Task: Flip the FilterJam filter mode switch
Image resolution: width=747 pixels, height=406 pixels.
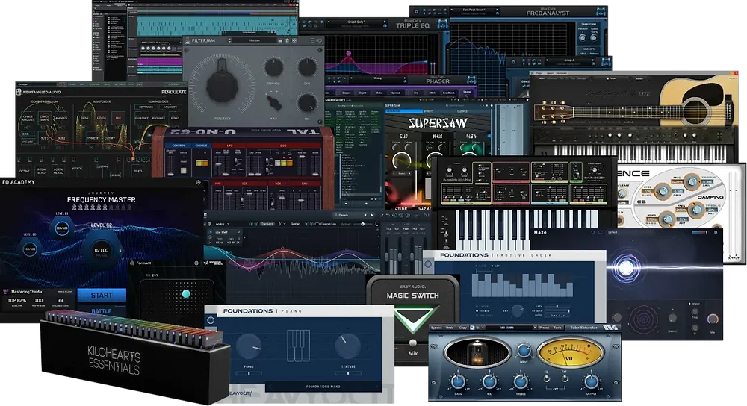Action: click(x=273, y=102)
